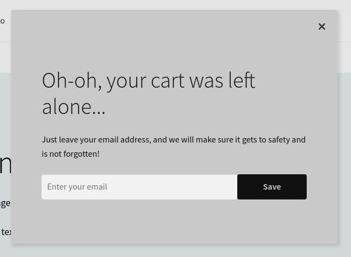351x257 pixels.
Task: Click the 'Enter your email' placeholder text
Action: click(77, 187)
